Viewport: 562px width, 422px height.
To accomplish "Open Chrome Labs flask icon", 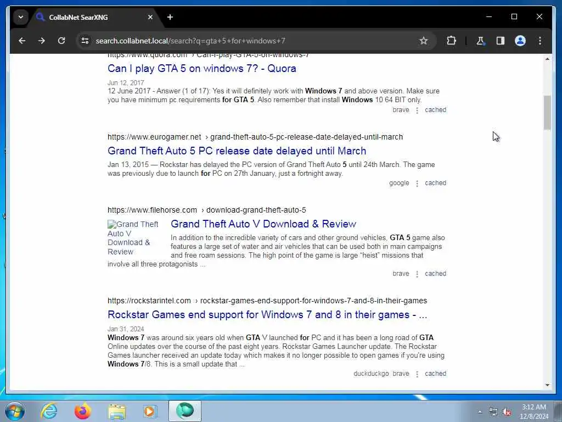I will coord(480,41).
